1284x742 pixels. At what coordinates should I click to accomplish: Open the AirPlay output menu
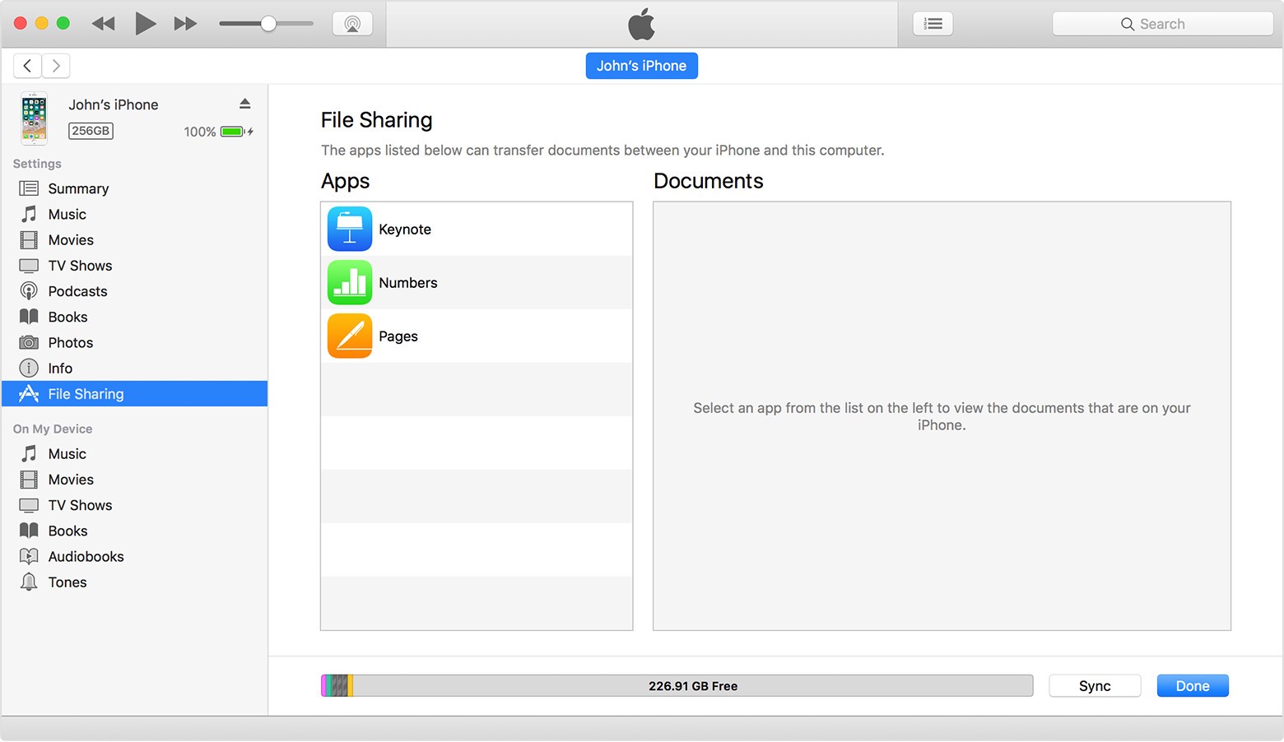coord(352,24)
